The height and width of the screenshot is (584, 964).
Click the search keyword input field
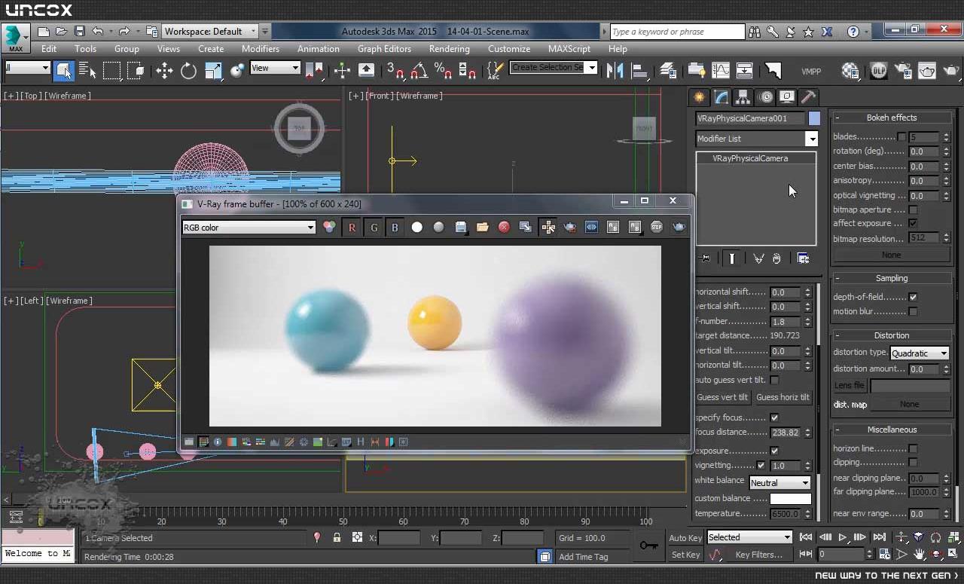677,32
